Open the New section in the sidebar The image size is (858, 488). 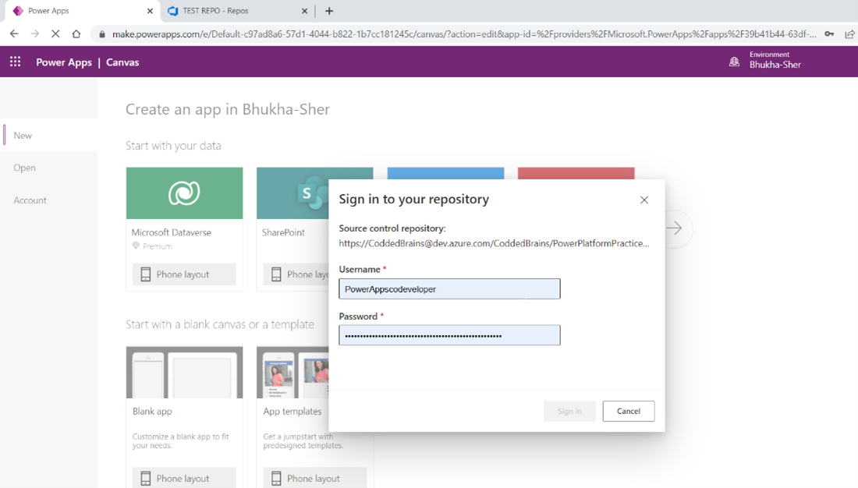22,135
